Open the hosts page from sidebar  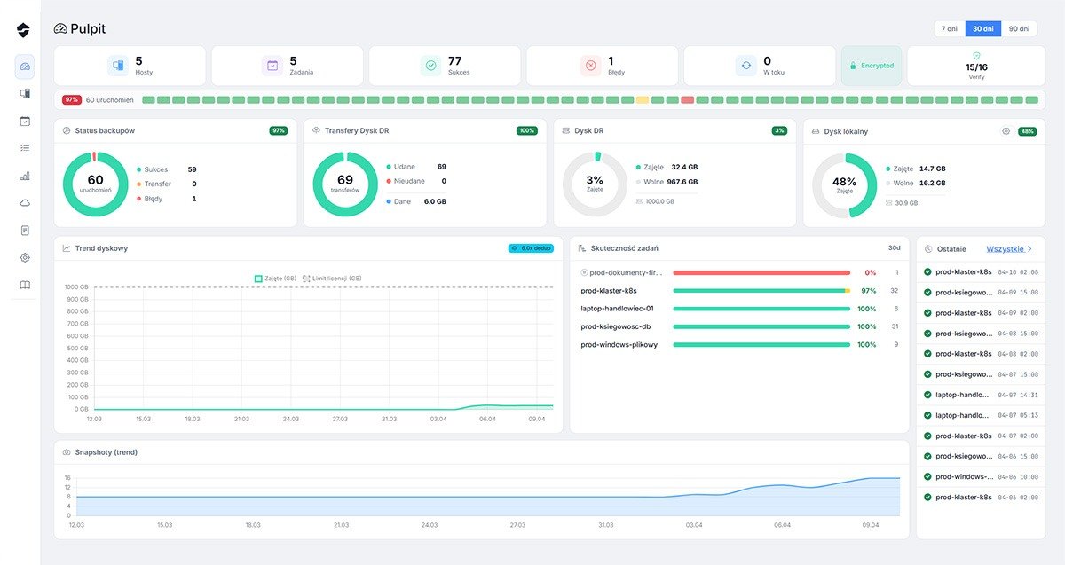pos(25,94)
